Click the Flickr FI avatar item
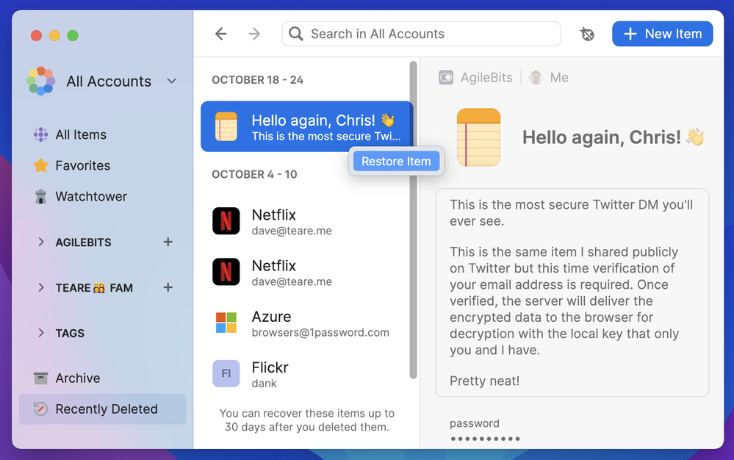The height and width of the screenshot is (460, 734). (226, 373)
